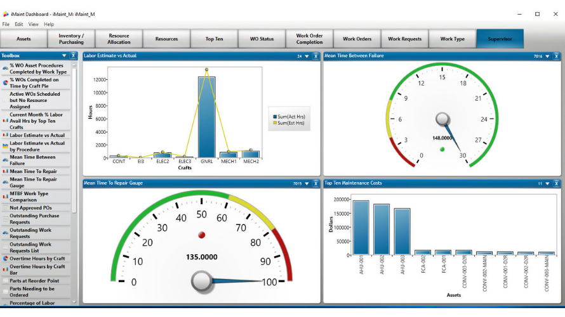Image resolution: width=565 pixels, height=317 pixels.
Task: Click gauge icon beside Outstanding Work Requests
Action: (6, 233)
